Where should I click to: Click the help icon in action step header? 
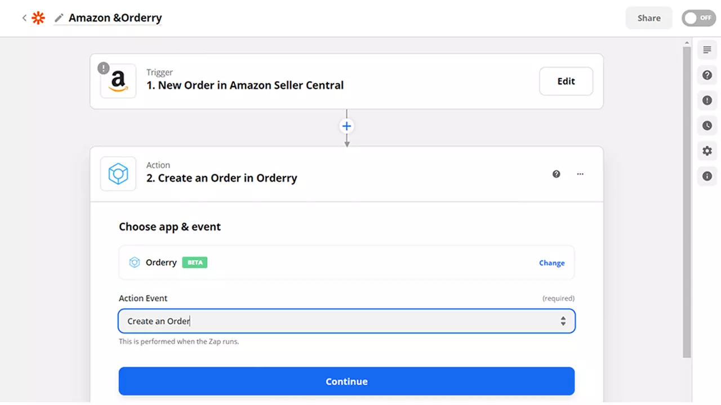click(x=557, y=174)
